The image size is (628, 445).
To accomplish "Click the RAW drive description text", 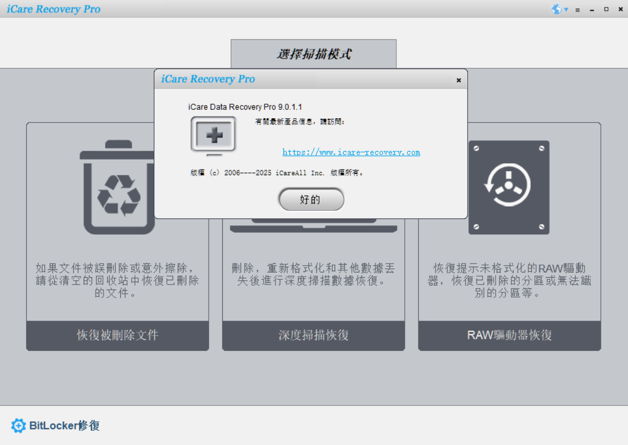I will (x=510, y=281).
